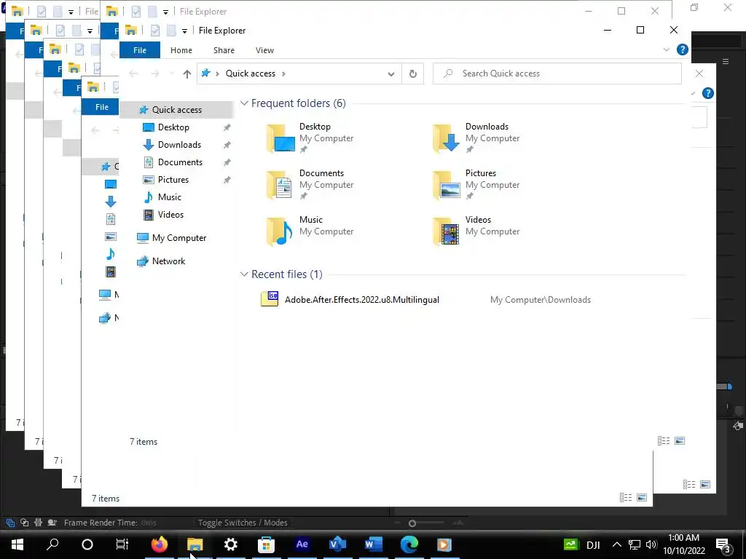The height and width of the screenshot is (559, 746).
Task: Open the notification center with 3 notifications
Action: (723, 545)
